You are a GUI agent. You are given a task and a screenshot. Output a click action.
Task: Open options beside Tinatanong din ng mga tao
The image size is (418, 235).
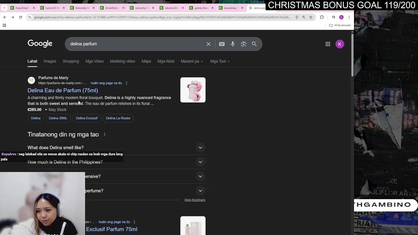(x=104, y=134)
